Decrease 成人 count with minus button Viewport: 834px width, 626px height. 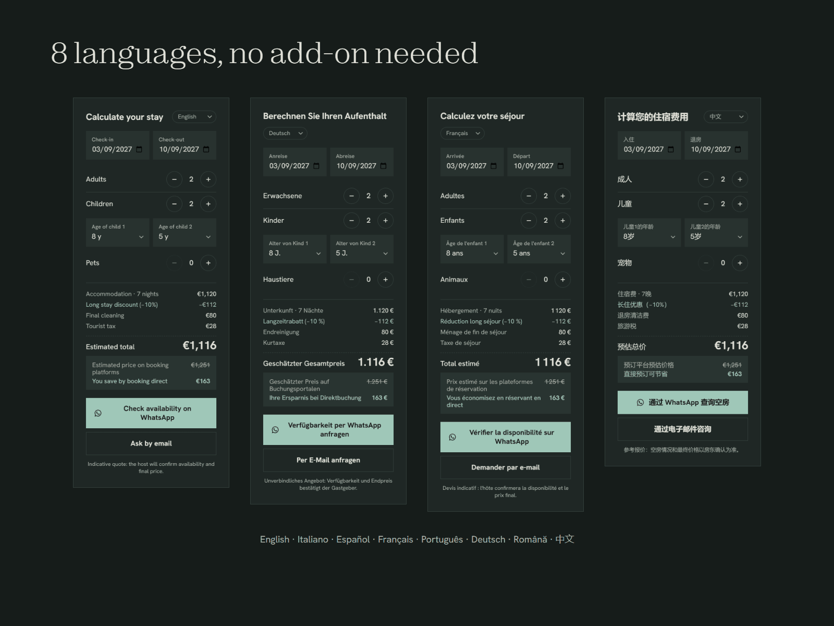pos(706,179)
